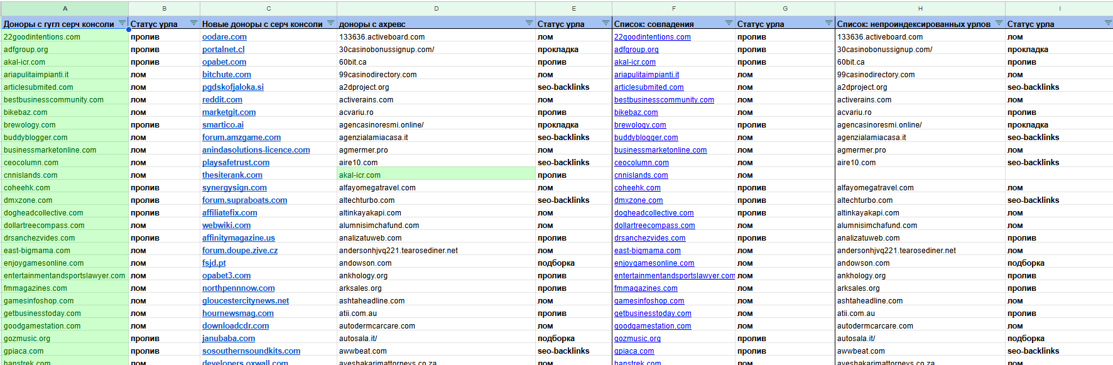The height and width of the screenshot is (365, 1113).
Task: Open filter icon for "доноры с ахревс"
Action: (x=529, y=24)
